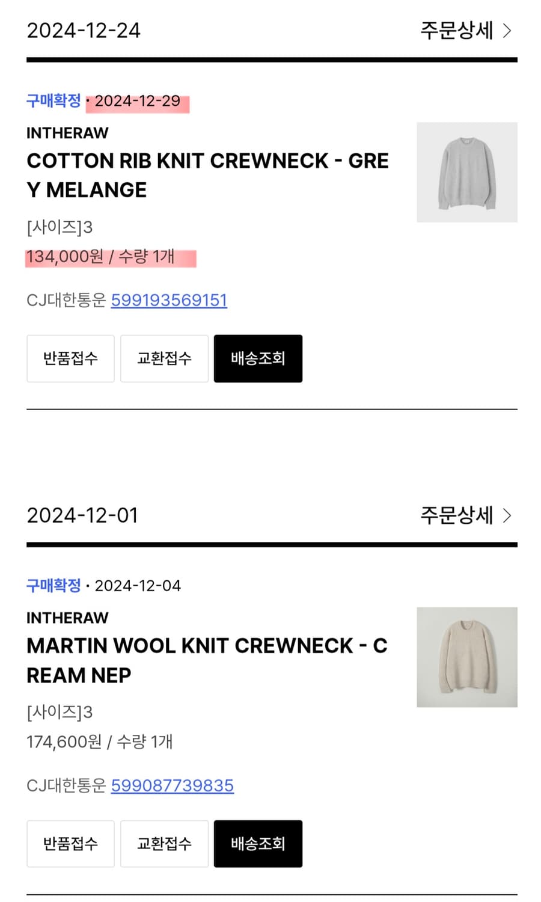Tap 배송조회 for the Martin Wool Knit order
The width and height of the screenshot is (541, 902).
[x=258, y=844]
